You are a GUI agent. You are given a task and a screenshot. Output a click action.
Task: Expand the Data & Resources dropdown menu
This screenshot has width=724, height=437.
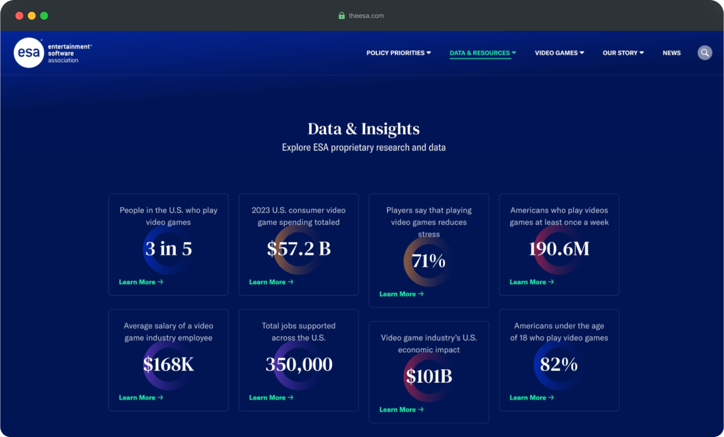[482, 53]
